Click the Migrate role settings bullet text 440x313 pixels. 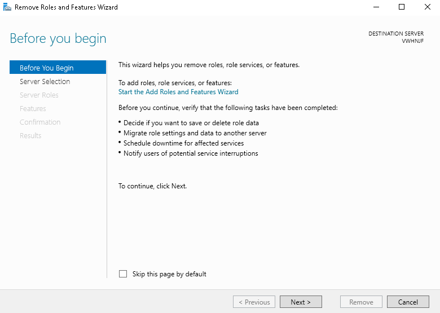(x=195, y=133)
